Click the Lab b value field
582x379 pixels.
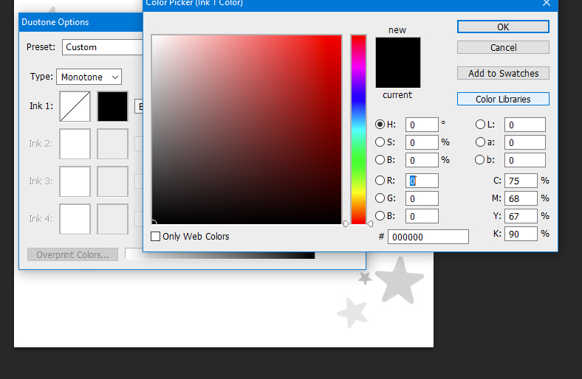(x=525, y=160)
